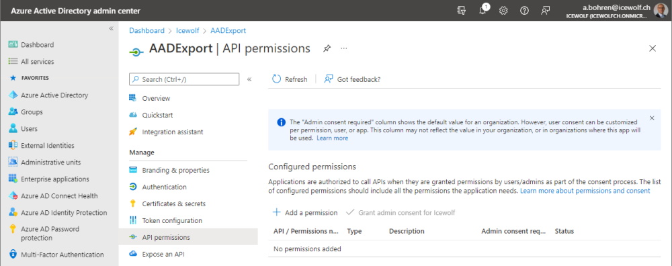Open the portal settings gear
672x266 pixels.
[503, 11]
